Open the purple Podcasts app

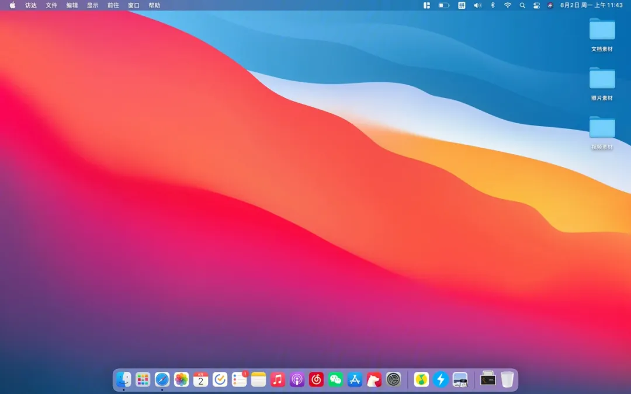coord(297,379)
